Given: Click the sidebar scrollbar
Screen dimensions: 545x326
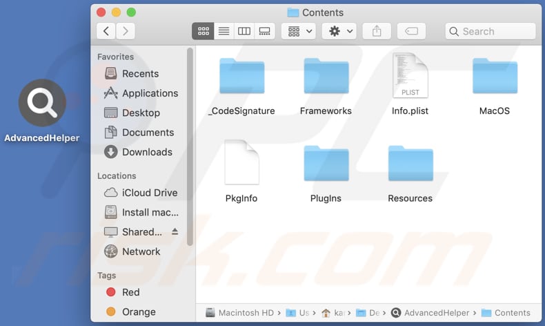Looking at the screenshot, I should (190, 147).
